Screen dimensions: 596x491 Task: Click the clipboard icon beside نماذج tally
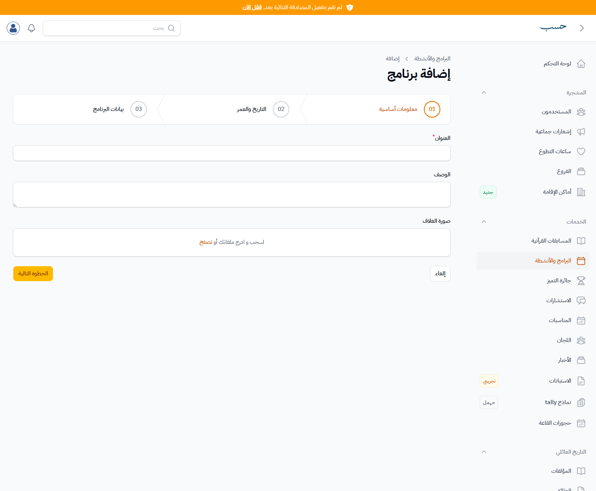(581, 402)
